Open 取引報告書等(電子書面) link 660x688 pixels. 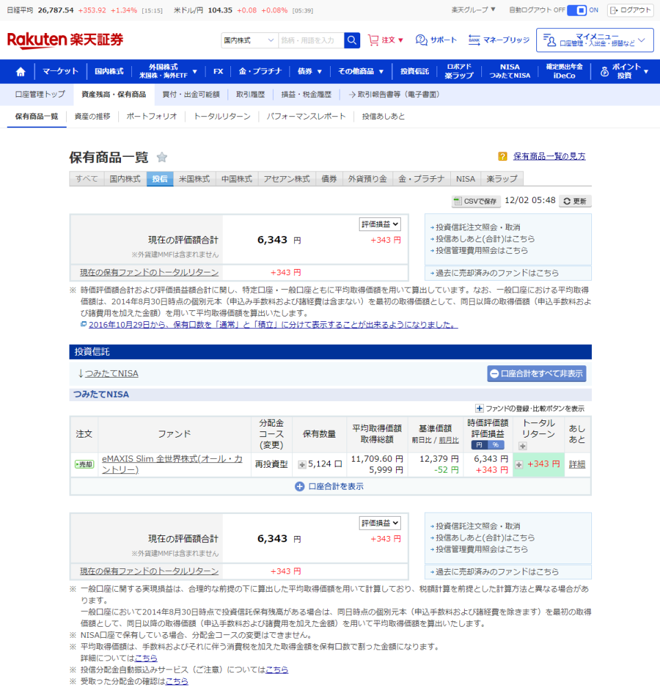394,94
